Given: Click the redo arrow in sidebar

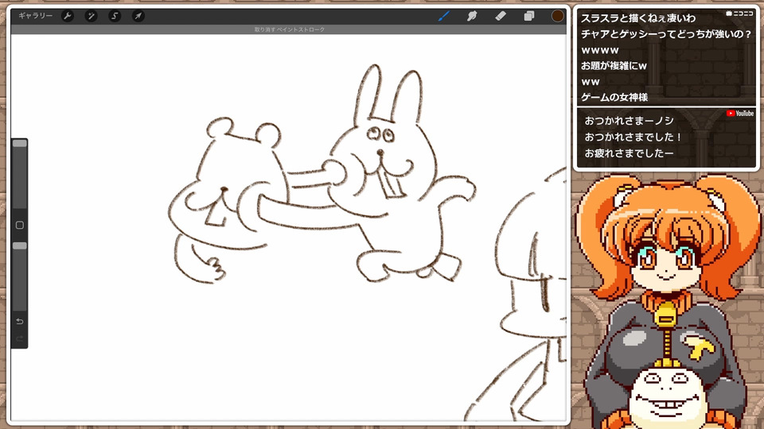Looking at the screenshot, I should 19,338.
